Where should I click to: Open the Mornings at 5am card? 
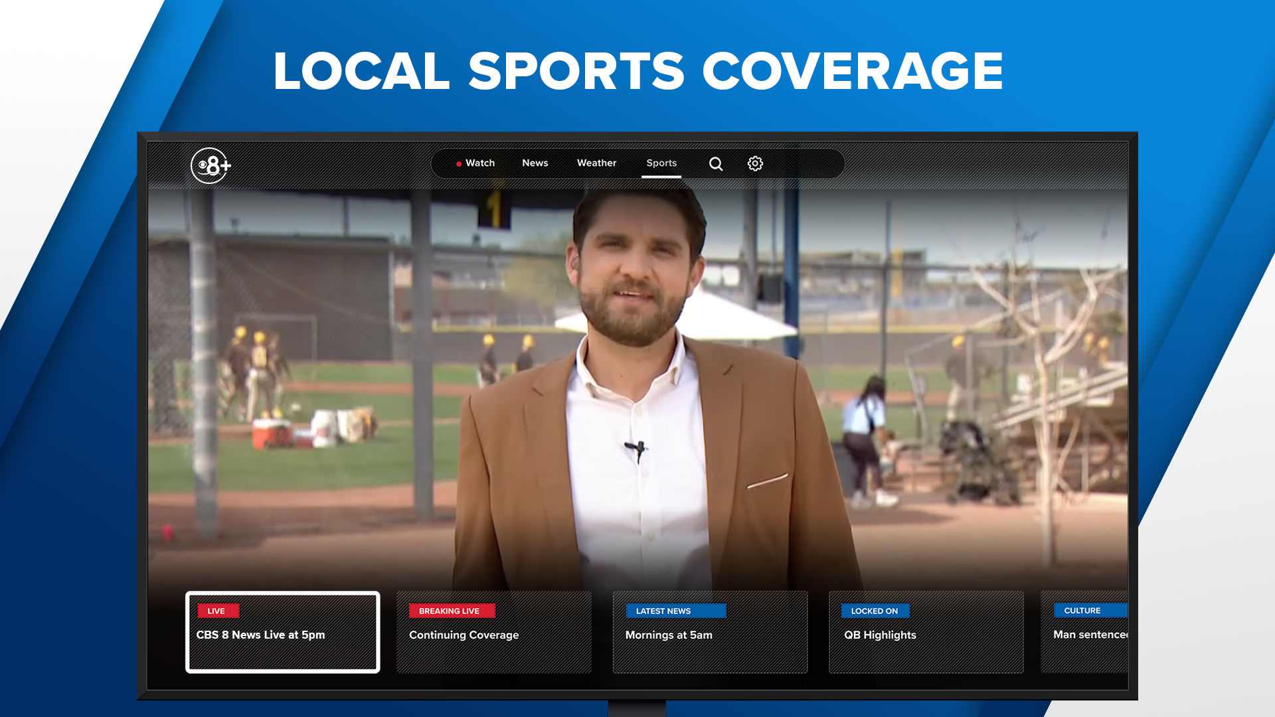pyautogui.click(x=710, y=632)
